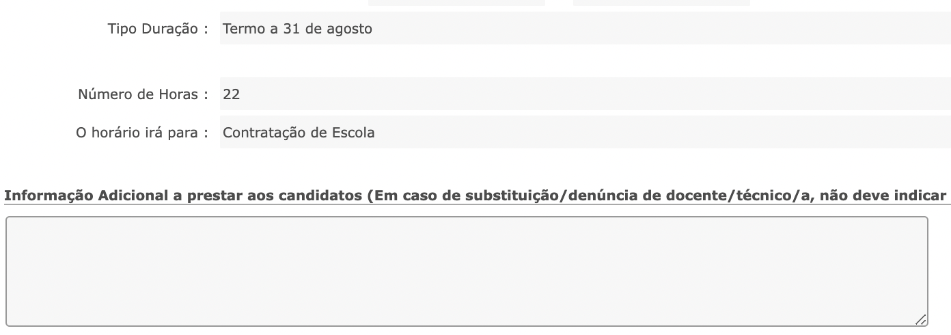Click the partially visible left field above Tipo Duração

tap(456, 3)
